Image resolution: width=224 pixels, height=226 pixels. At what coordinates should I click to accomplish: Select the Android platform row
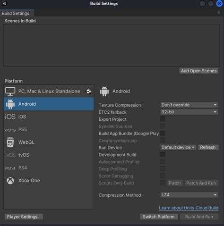coord(49,104)
